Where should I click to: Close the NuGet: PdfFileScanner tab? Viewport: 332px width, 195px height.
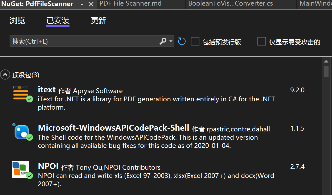pyautogui.click(x=91, y=4)
